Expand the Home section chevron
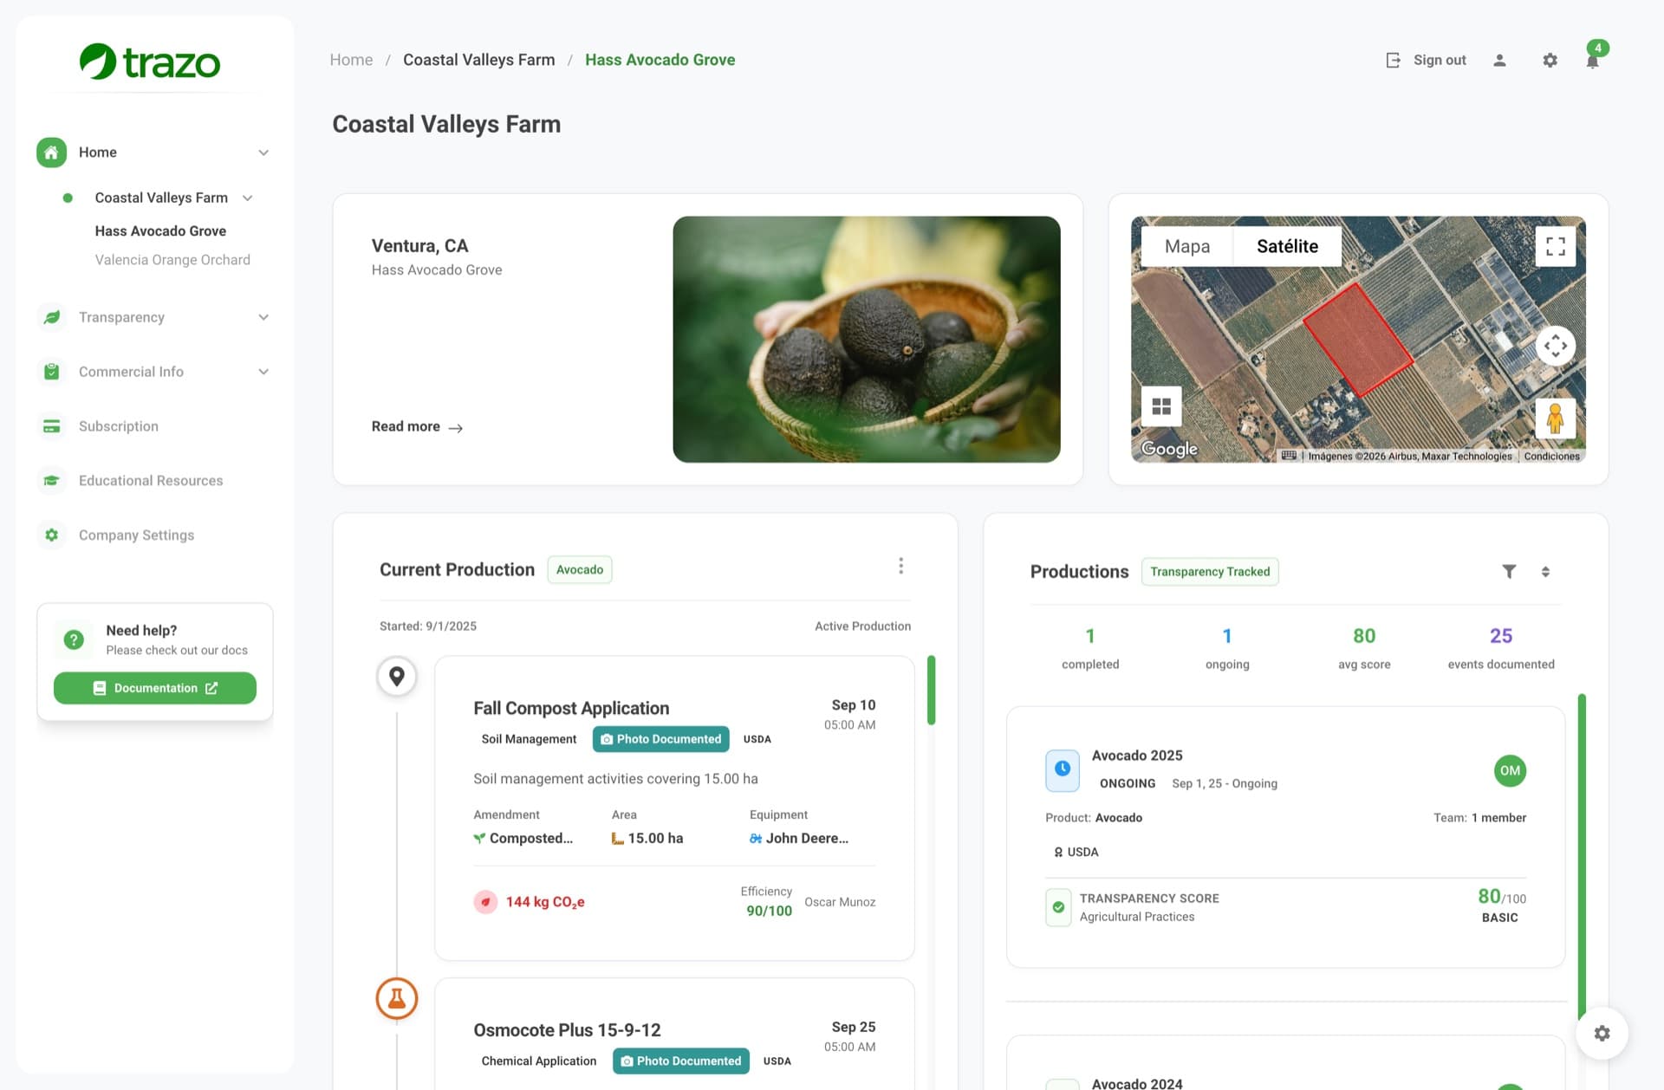This screenshot has width=1664, height=1090. tap(264, 152)
